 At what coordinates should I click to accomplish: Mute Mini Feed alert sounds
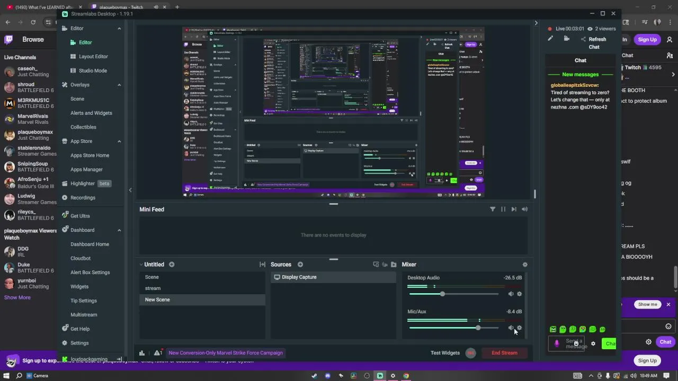524,210
